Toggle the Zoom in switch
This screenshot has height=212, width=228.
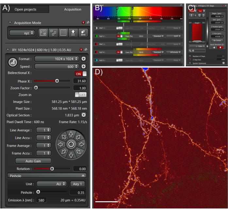click(x=81, y=95)
